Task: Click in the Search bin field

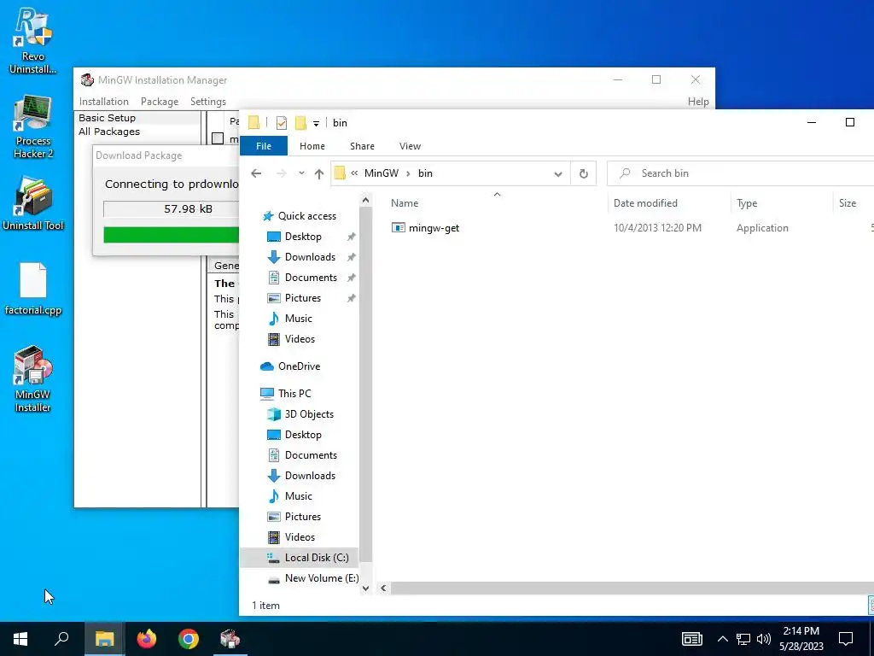Action: pos(740,173)
